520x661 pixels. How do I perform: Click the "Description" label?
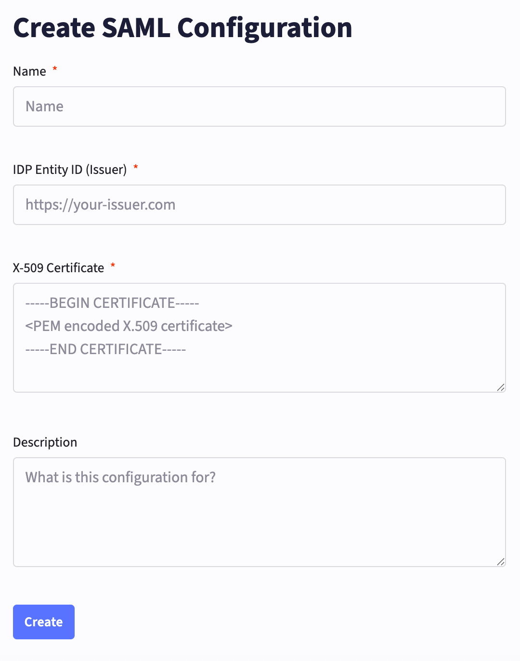point(45,442)
